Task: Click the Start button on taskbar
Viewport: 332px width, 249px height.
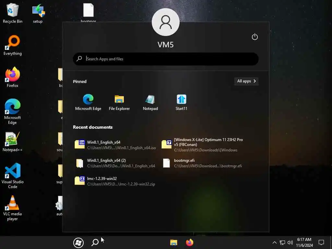Action: tap(78, 243)
